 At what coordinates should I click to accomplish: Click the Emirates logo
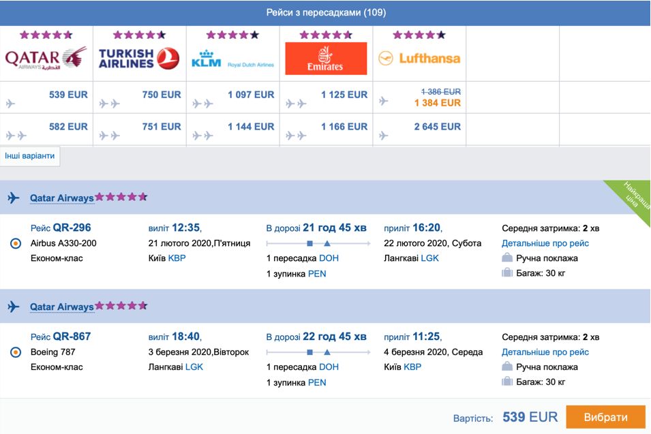point(326,59)
